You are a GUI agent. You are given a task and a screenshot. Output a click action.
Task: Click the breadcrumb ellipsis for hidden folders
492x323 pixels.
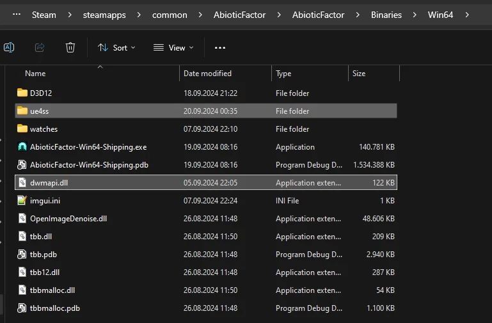[x=17, y=14]
